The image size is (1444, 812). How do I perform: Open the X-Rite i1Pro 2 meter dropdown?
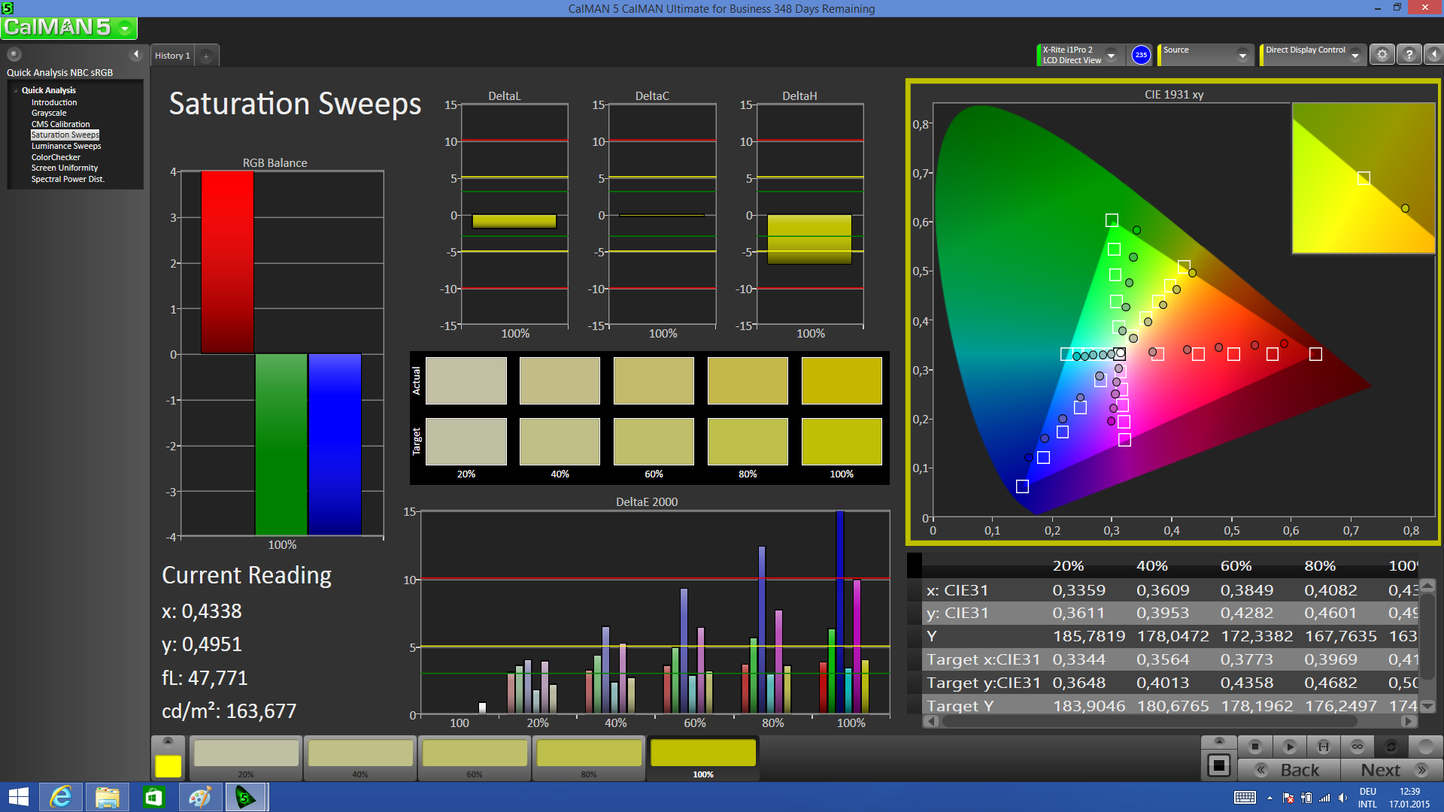click(1111, 55)
